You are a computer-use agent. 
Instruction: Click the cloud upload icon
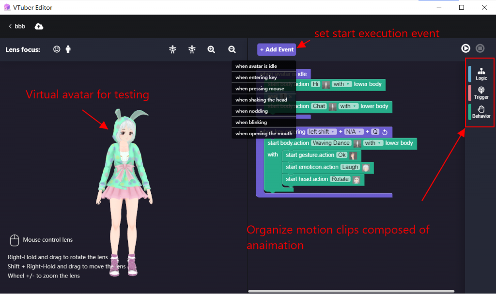(x=39, y=26)
